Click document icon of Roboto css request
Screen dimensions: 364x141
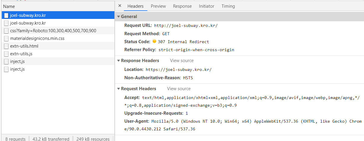pos(6,31)
